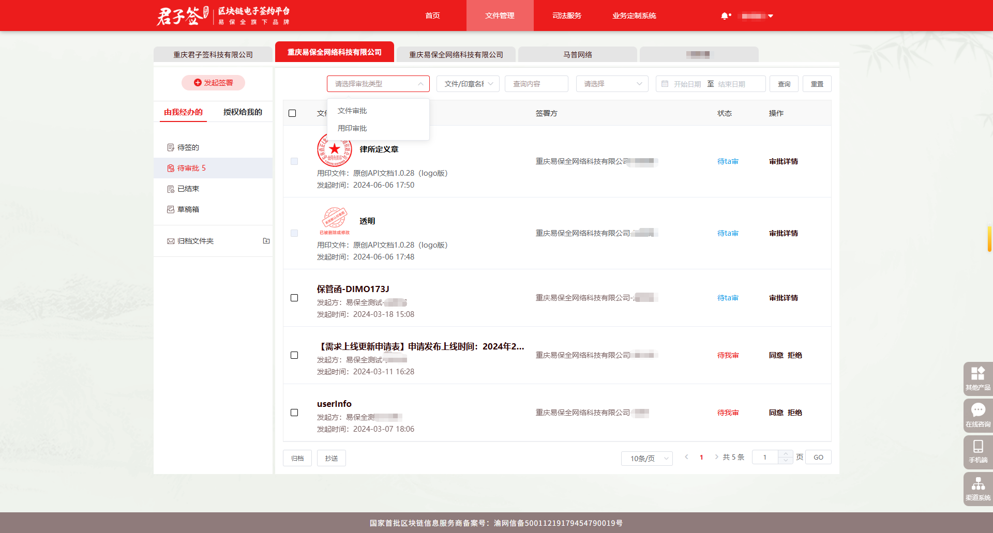Switch to the 授权给我的 tab
Screen dimensions: 993x533
coord(243,112)
